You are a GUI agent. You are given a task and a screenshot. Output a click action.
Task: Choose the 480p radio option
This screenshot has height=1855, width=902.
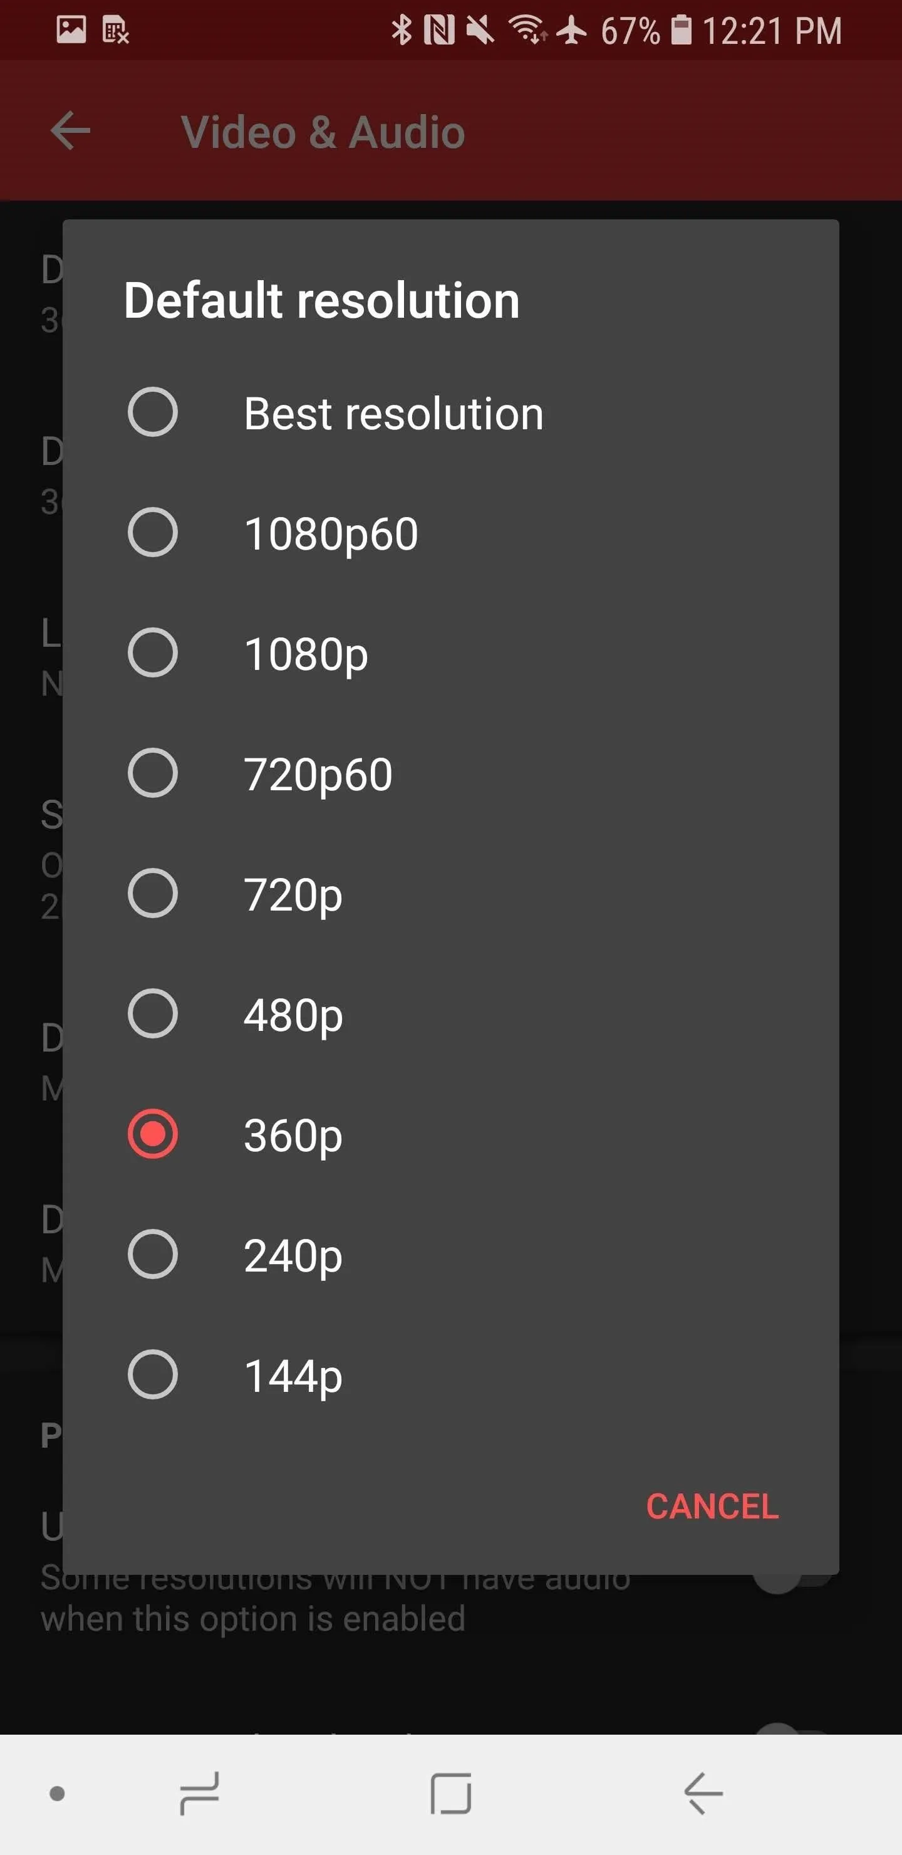click(153, 1014)
